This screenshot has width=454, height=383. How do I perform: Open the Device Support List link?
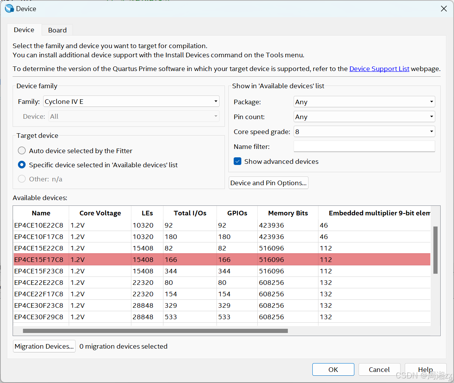coord(379,69)
